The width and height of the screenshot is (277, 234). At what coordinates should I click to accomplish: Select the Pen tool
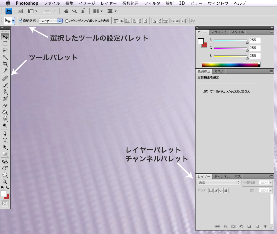click(5, 133)
